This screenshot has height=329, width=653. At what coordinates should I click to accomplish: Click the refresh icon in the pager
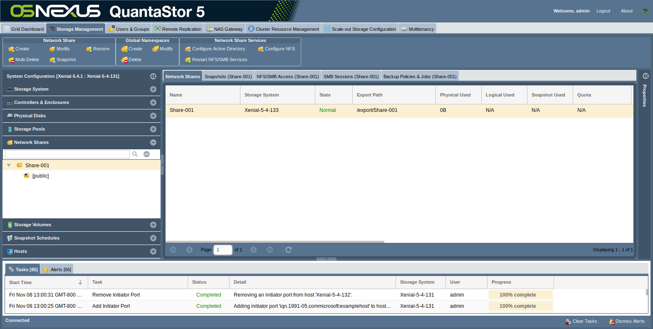(x=289, y=250)
